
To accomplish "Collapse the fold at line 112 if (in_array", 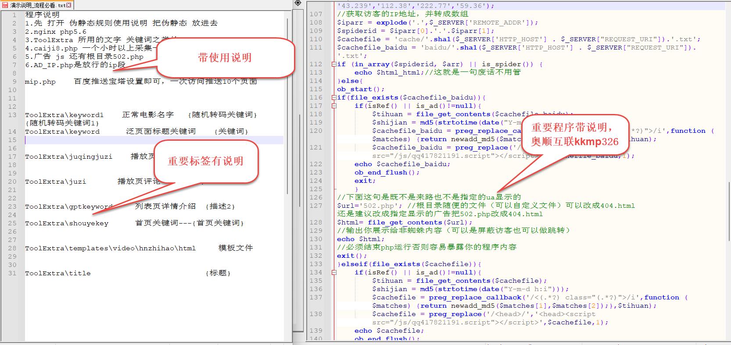I will click(x=334, y=64).
